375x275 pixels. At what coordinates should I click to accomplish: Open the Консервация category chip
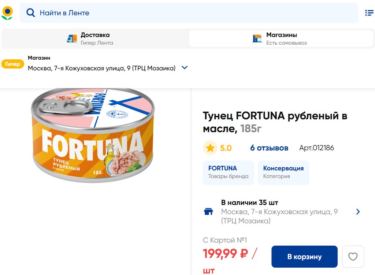pyautogui.click(x=283, y=172)
